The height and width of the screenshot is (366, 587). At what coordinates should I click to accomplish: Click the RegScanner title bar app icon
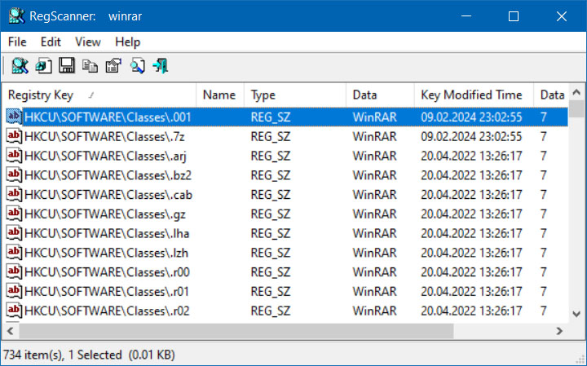[x=16, y=16]
